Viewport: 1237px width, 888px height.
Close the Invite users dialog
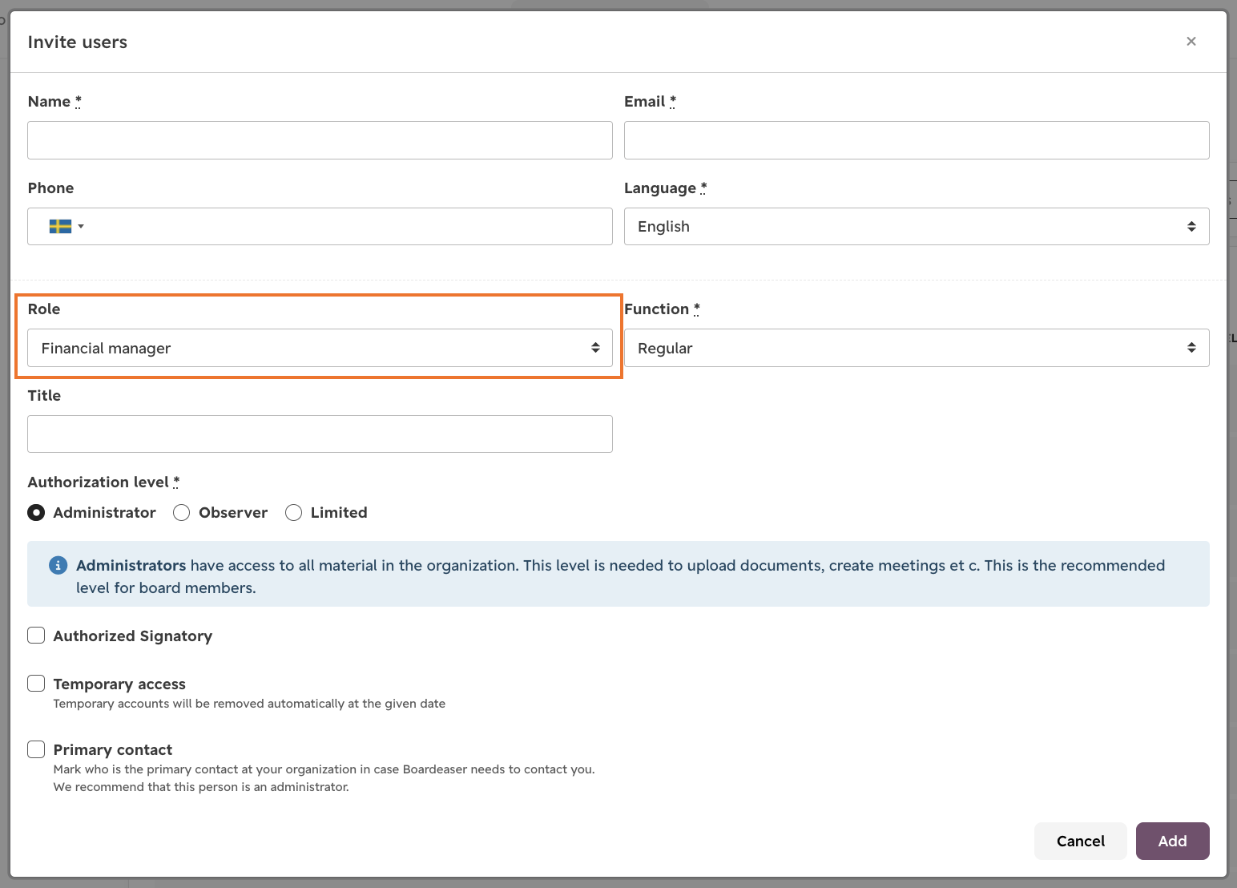click(x=1191, y=42)
